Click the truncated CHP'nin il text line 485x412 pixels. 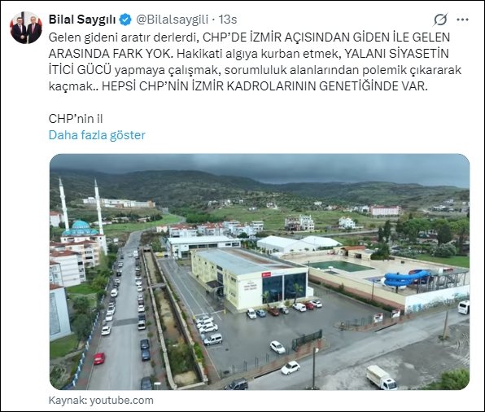pyautogui.click(x=76, y=119)
